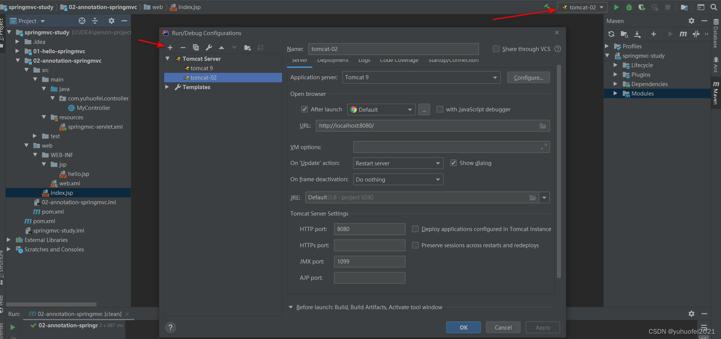Click OK button in dialog
The width and height of the screenshot is (721, 339).
[x=464, y=327]
